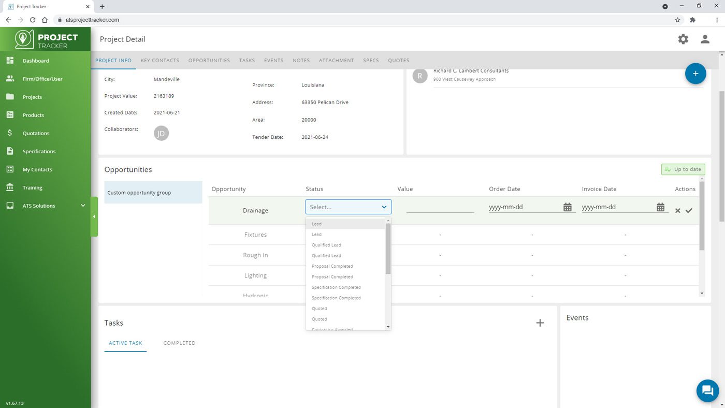Screen dimensions: 725x408
Task: Open Quotations dollar icon
Action: pos(10,133)
